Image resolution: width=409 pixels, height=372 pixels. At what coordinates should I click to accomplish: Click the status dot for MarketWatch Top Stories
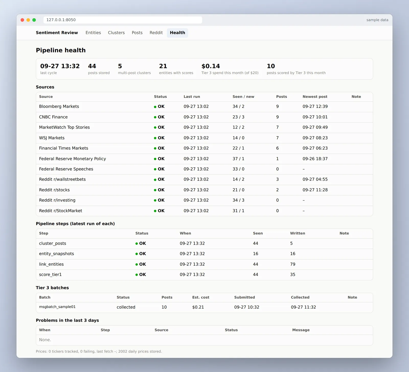155,128
